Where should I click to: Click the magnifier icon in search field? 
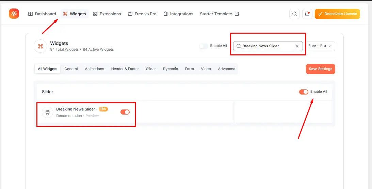tap(239, 46)
